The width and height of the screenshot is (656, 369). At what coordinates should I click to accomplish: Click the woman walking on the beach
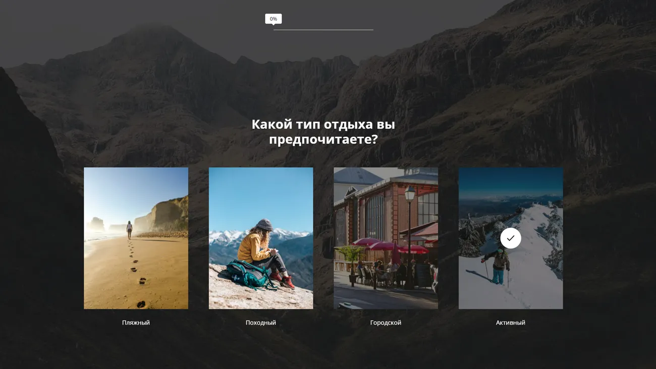tap(129, 229)
